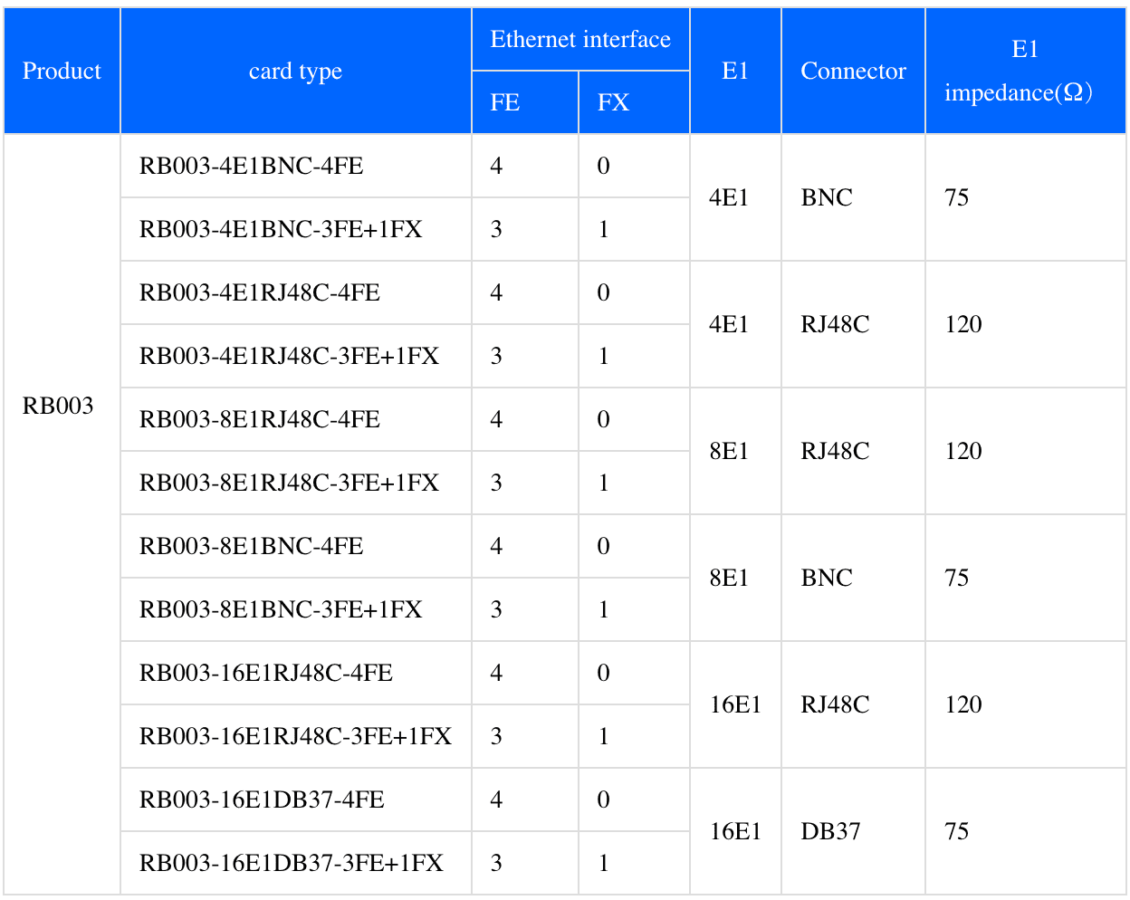Click the RB003-4E1BNC-4FE card type cell
The width and height of the screenshot is (1130, 900).
pos(252,166)
